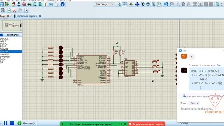Click the Zoom to Area icon
224x126 pixels.
[159, 5]
